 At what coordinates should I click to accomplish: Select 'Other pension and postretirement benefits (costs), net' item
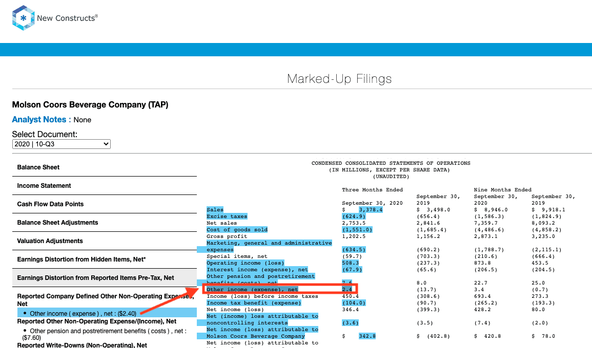point(105,334)
